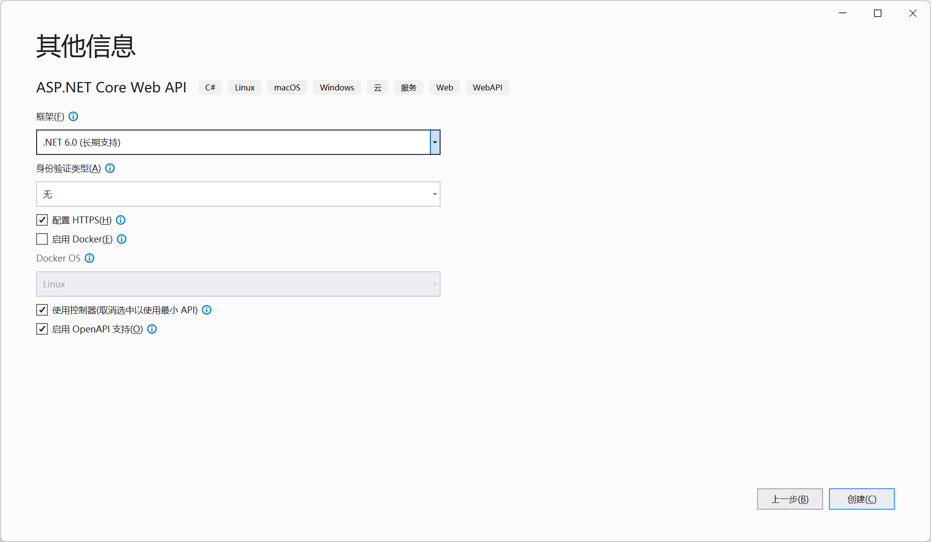Click the info icon next to 使用控制器 option
The height and width of the screenshot is (542, 931).
[207, 310]
